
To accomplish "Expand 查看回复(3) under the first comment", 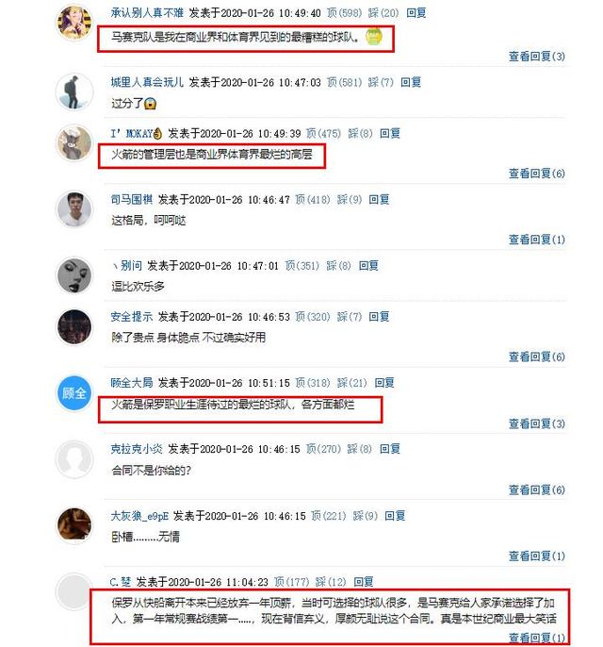I will [x=537, y=57].
